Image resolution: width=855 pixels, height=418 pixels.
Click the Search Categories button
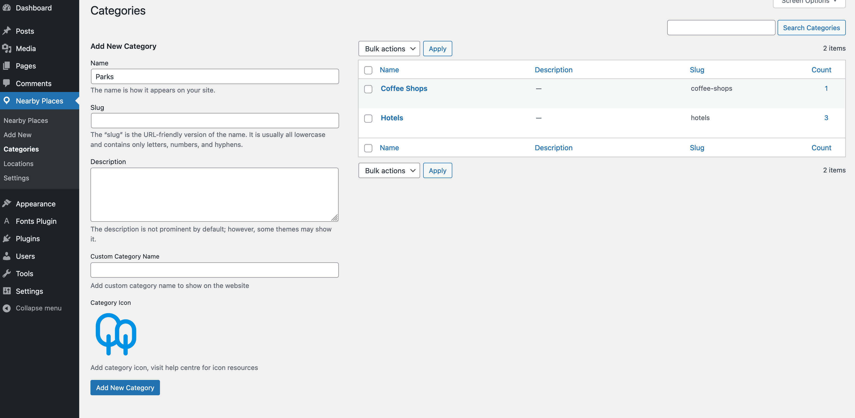pyautogui.click(x=811, y=28)
